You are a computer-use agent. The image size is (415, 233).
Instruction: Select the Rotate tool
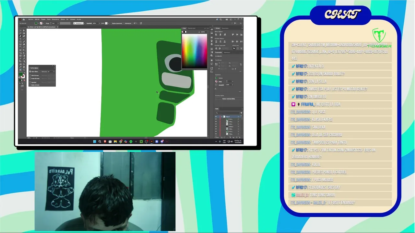[x=20, y=47]
